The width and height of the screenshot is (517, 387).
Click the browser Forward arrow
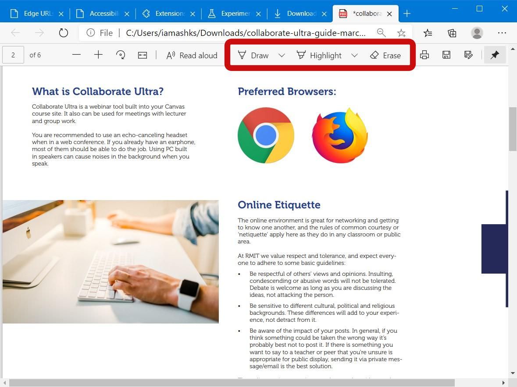click(x=39, y=32)
